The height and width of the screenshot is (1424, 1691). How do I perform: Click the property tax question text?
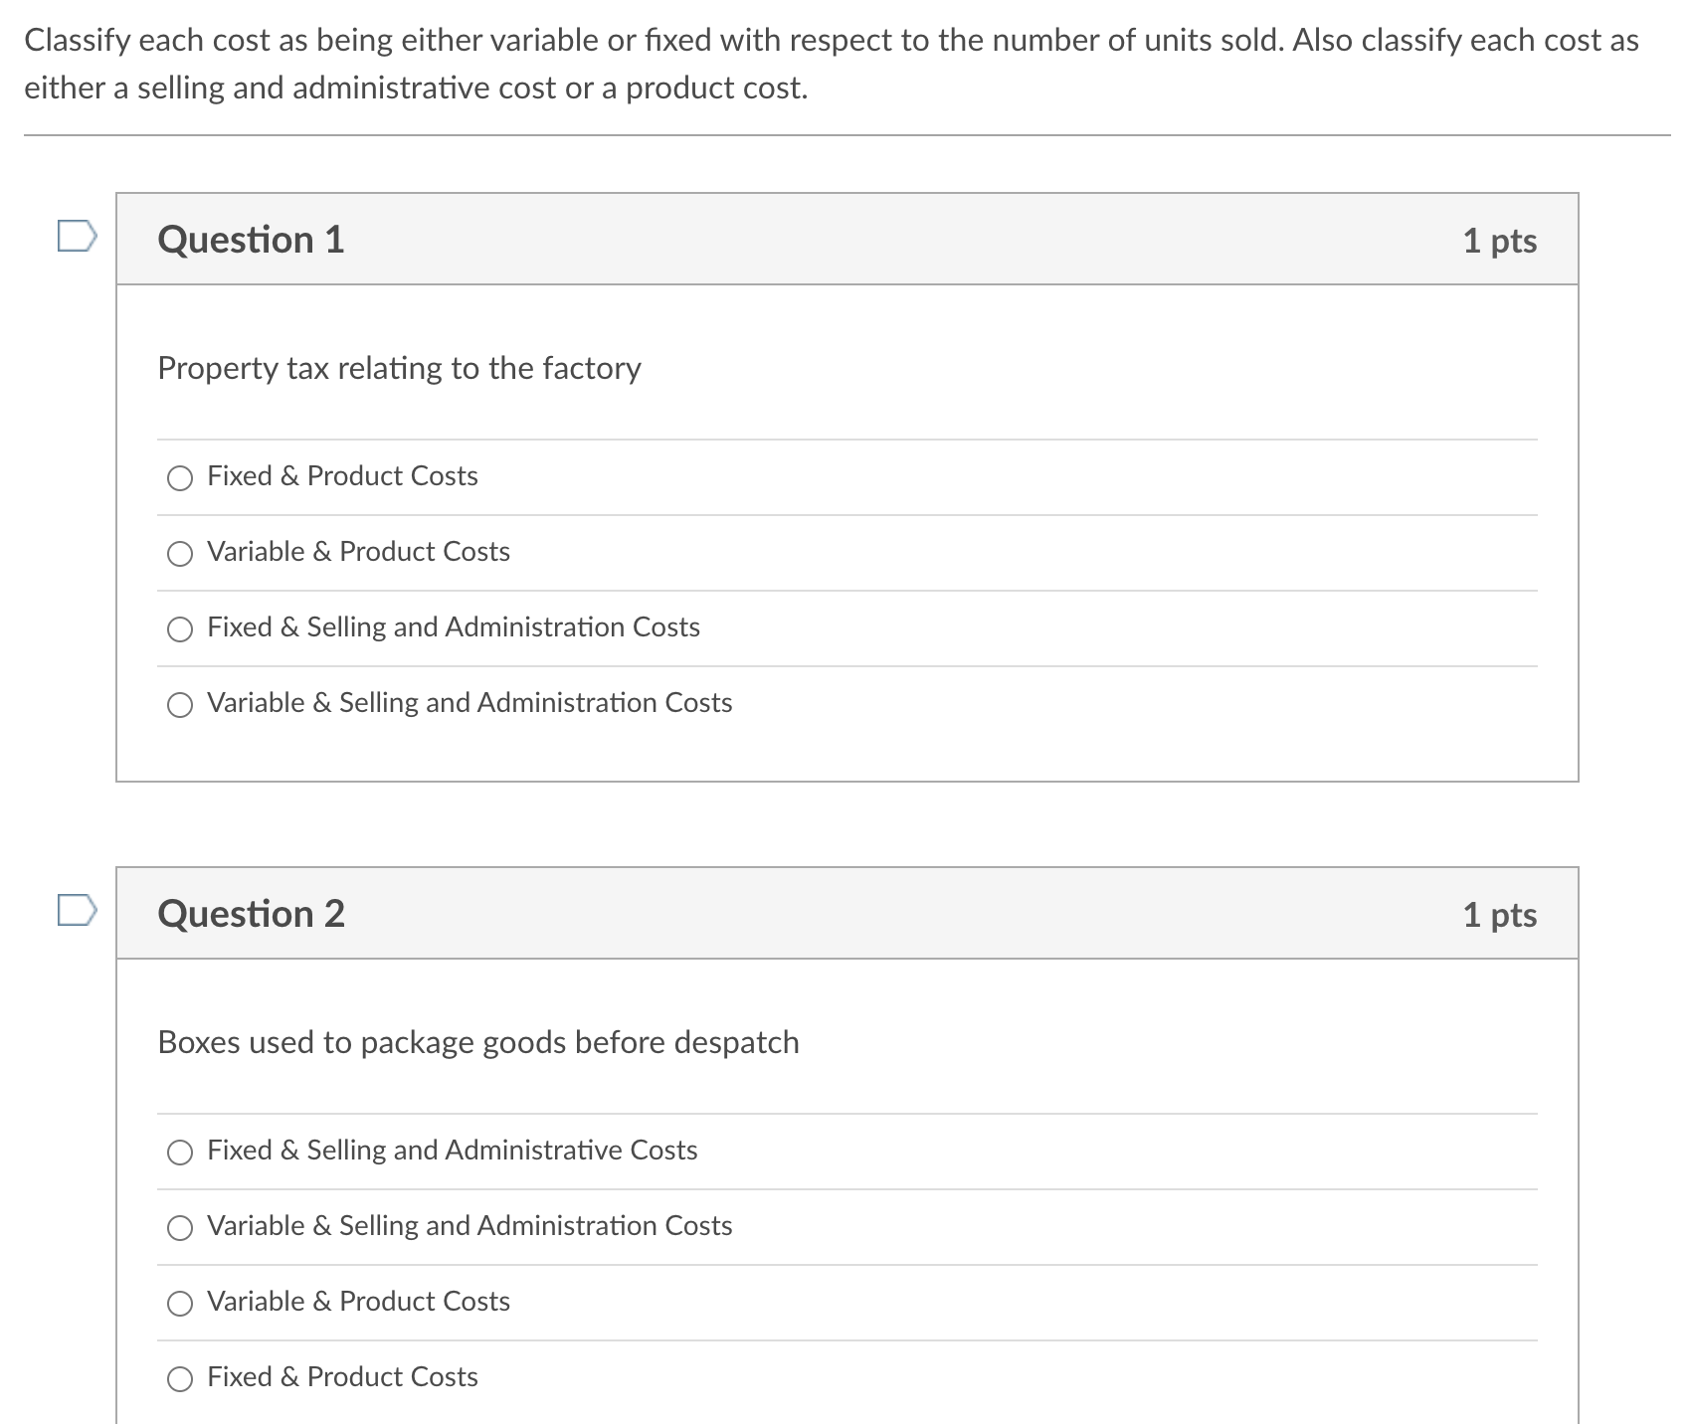[398, 368]
